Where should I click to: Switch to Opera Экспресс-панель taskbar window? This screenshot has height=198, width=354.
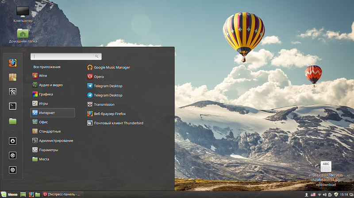tap(62, 194)
